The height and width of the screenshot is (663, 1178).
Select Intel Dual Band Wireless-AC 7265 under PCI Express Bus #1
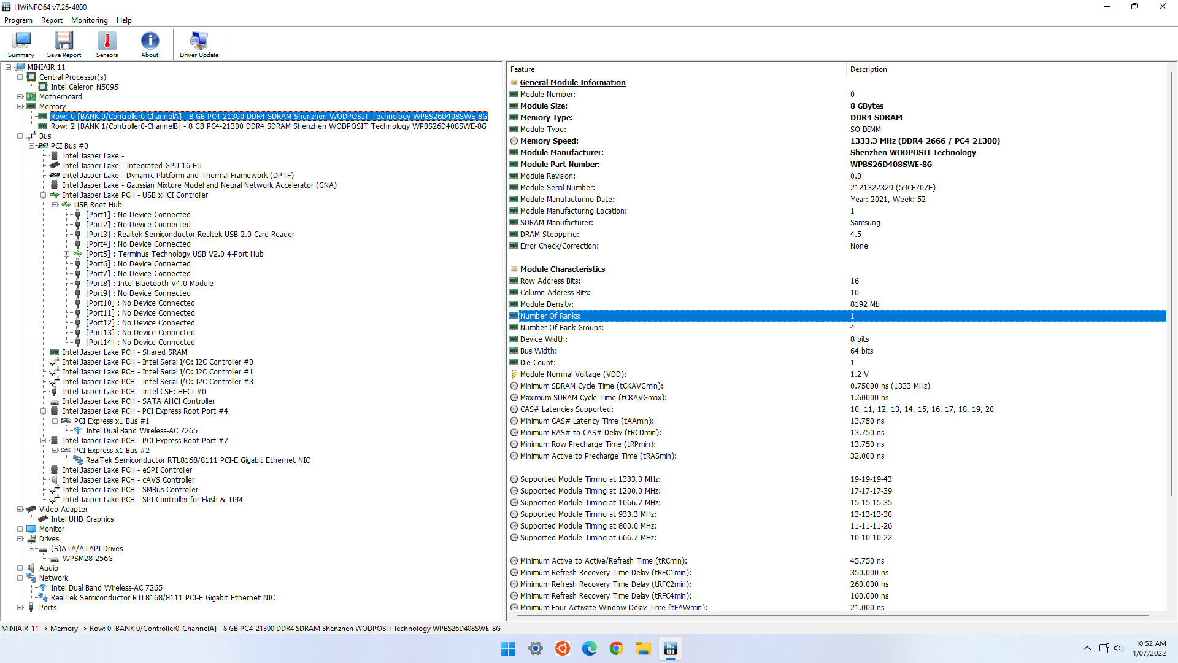142,431
